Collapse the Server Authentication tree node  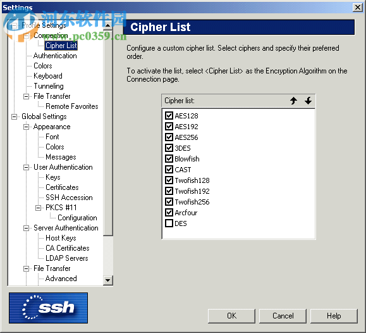point(27,228)
